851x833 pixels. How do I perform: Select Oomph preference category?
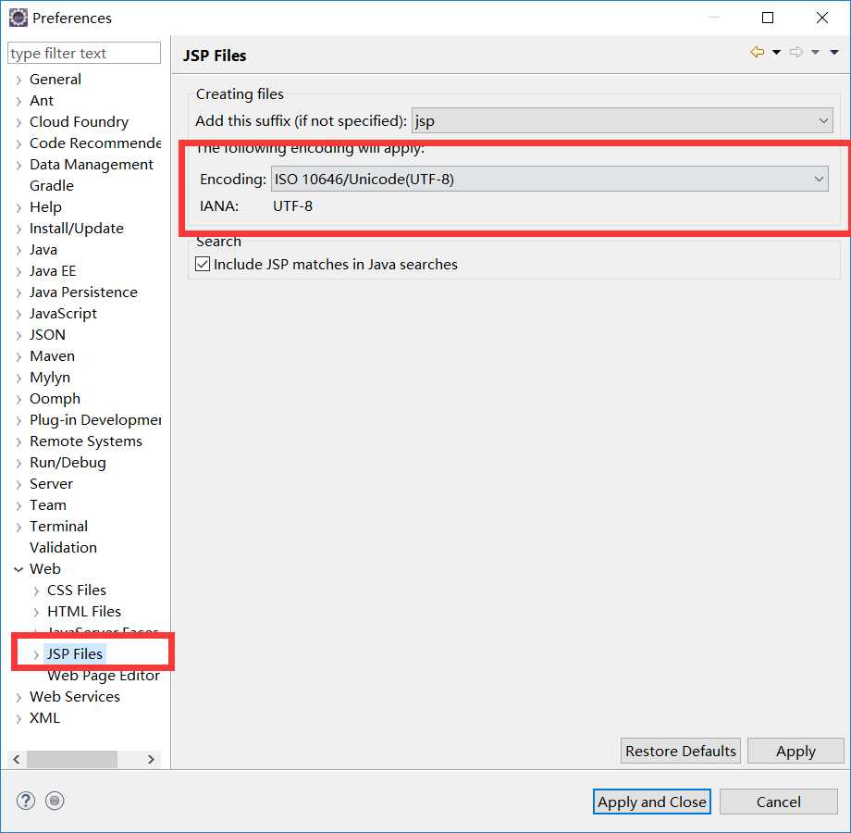click(x=55, y=398)
